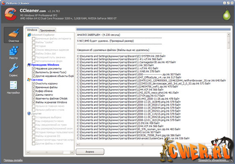This screenshot has width=235, height=164.
Task: Select the line "Сведения об удаляемых файлах"
Action: [113, 50]
